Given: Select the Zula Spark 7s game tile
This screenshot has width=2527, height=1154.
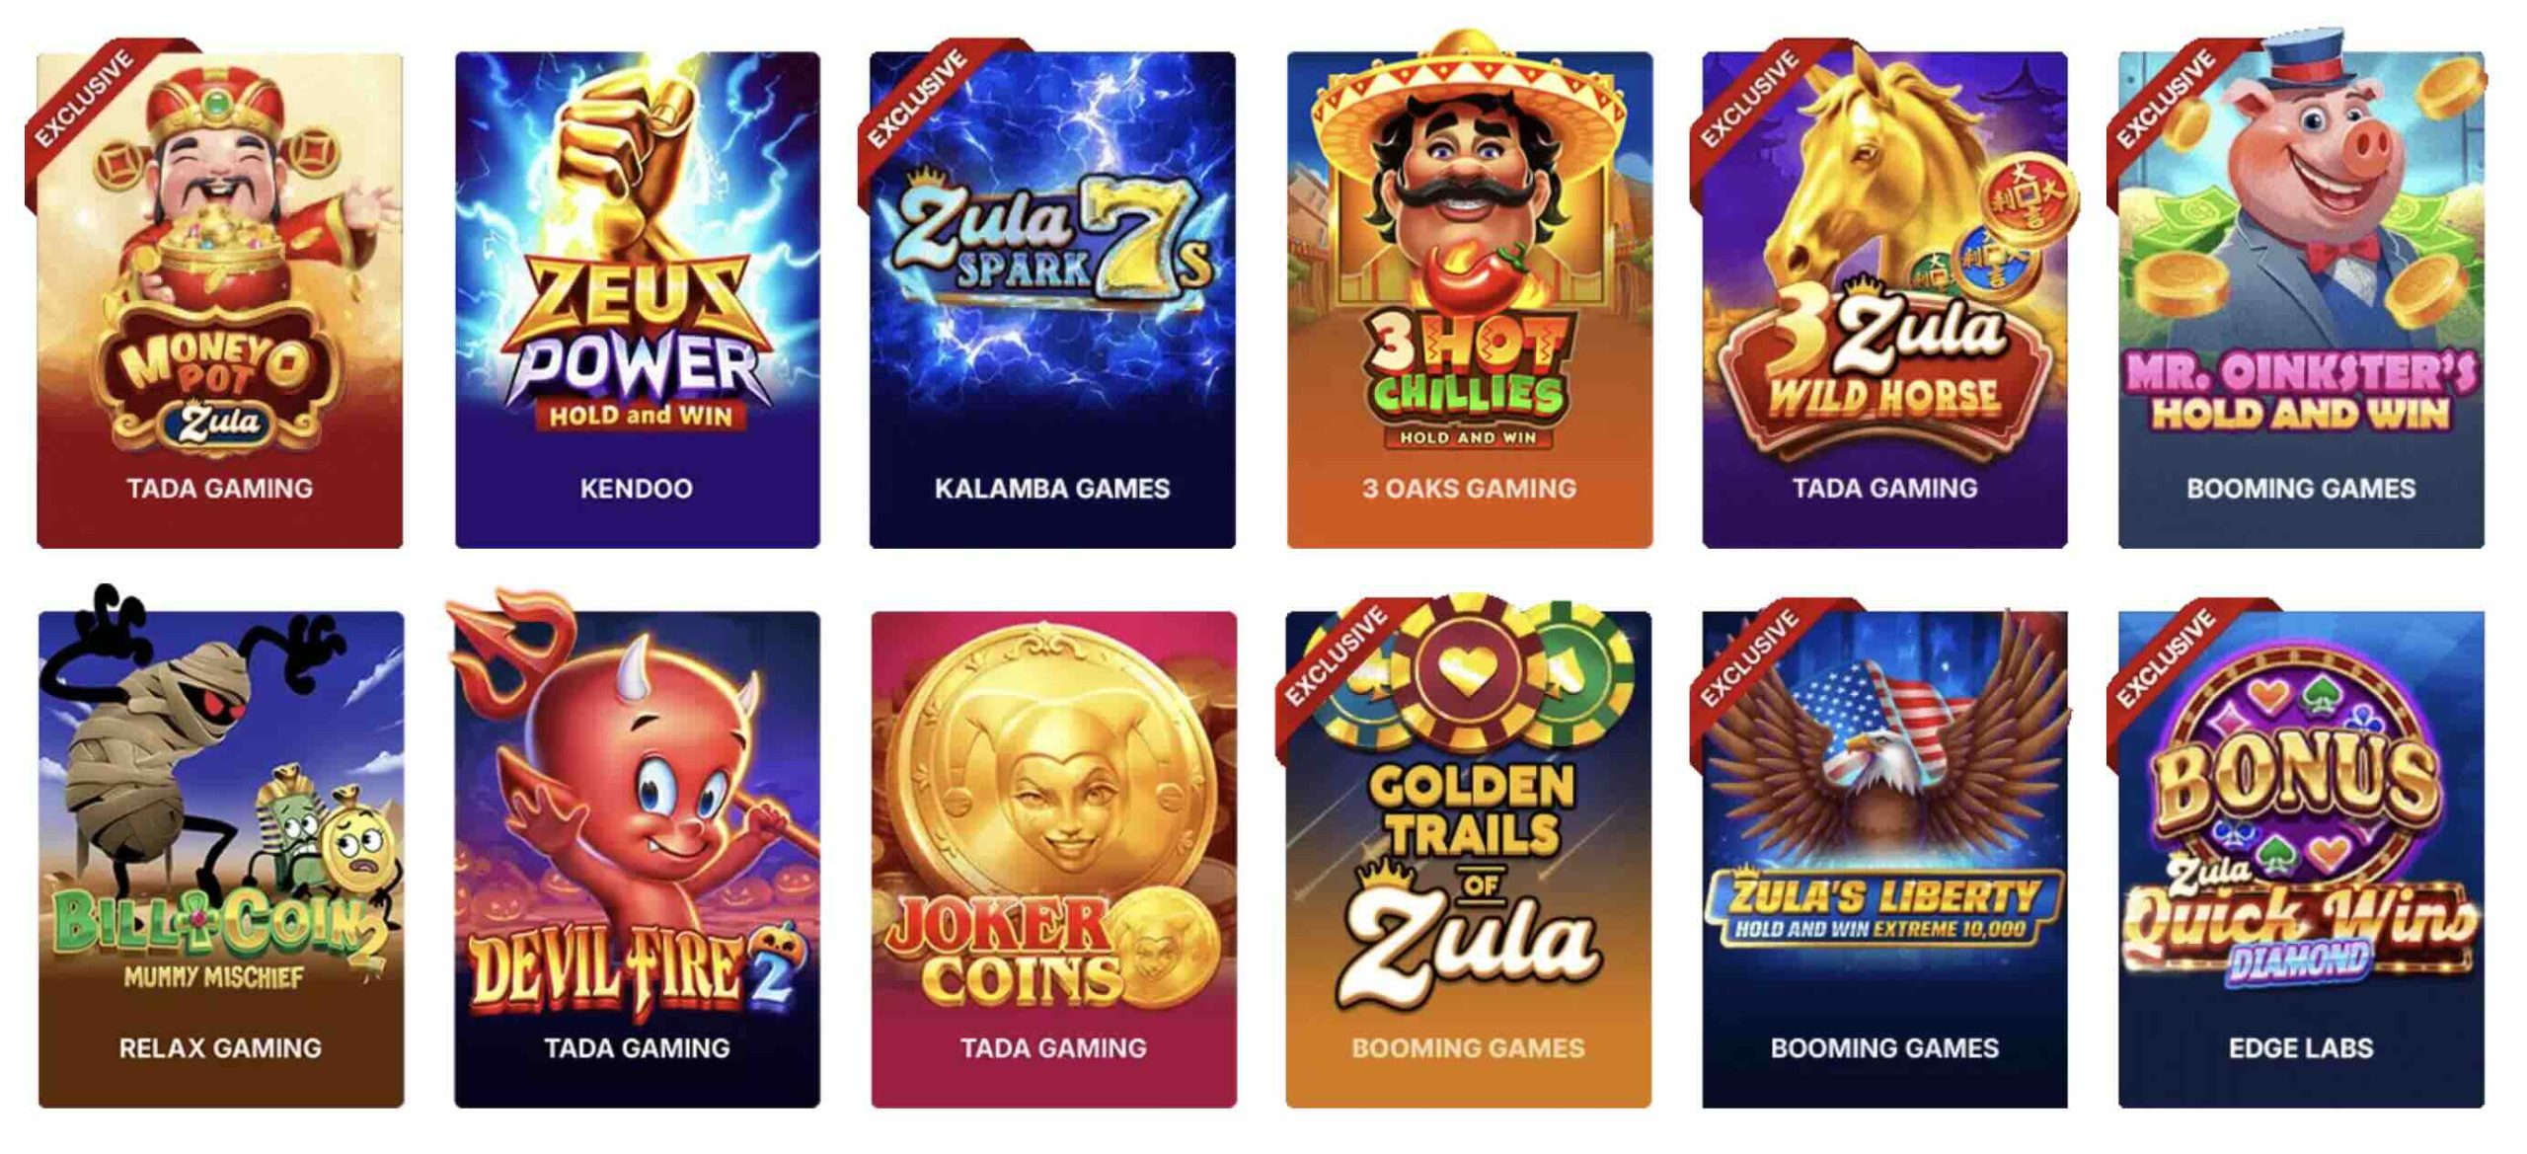Looking at the screenshot, I should coord(1052,299).
